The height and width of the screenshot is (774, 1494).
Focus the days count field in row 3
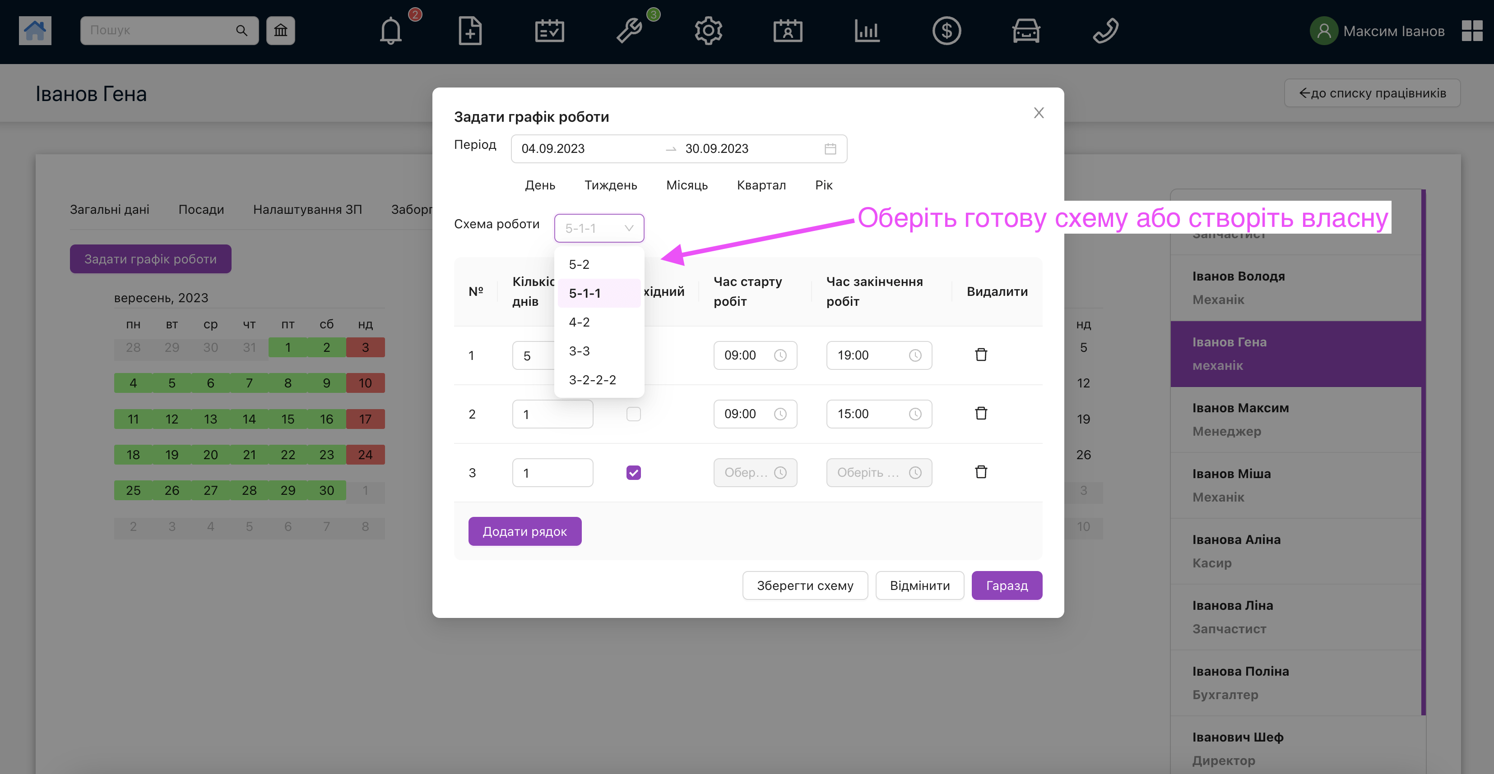(x=552, y=473)
